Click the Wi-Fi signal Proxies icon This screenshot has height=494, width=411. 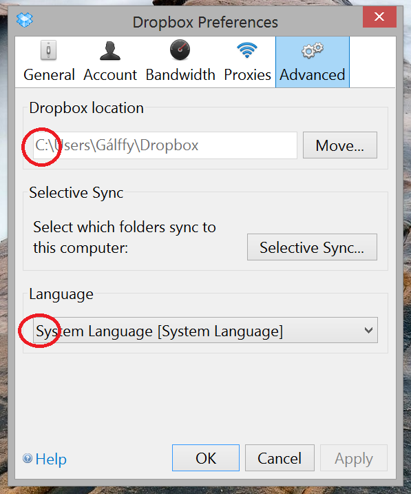(247, 50)
